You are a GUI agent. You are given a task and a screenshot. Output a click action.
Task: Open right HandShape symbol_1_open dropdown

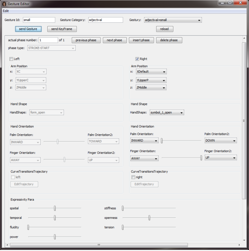[x=167, y=113]
